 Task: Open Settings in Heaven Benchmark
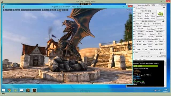tap(45, 10)
